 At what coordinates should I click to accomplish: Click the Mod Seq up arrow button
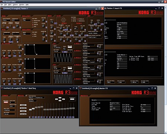60,98
